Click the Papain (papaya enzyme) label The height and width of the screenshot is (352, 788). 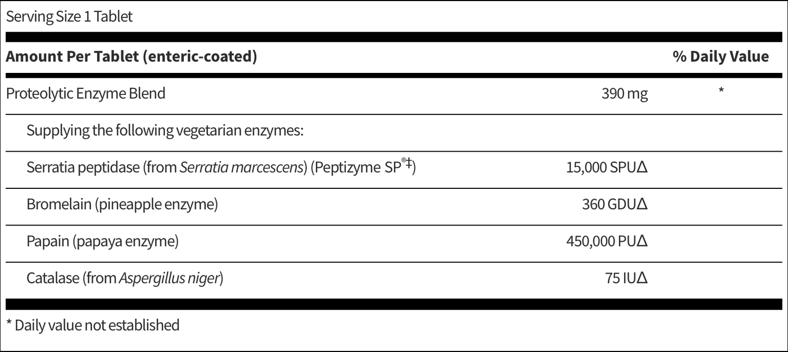coord(103,241)
